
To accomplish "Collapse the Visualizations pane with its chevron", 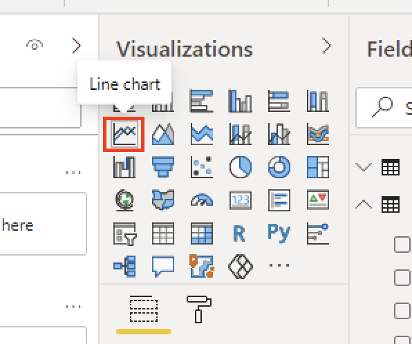I will coord(327,46).
